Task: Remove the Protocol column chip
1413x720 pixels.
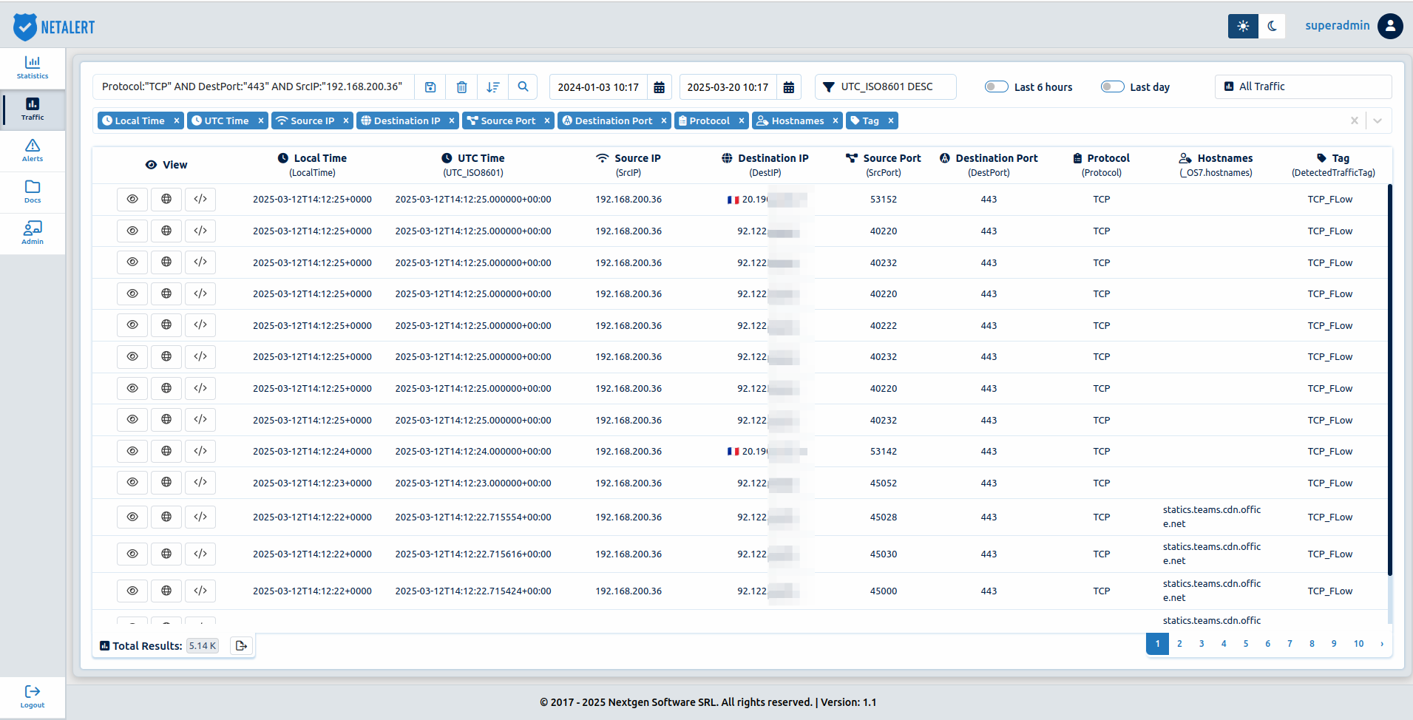Action: point(741,120)
